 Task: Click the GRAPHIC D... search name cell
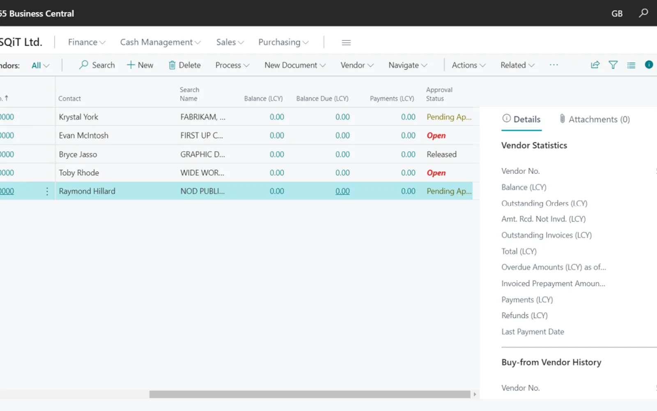click(x=202, y=154)
